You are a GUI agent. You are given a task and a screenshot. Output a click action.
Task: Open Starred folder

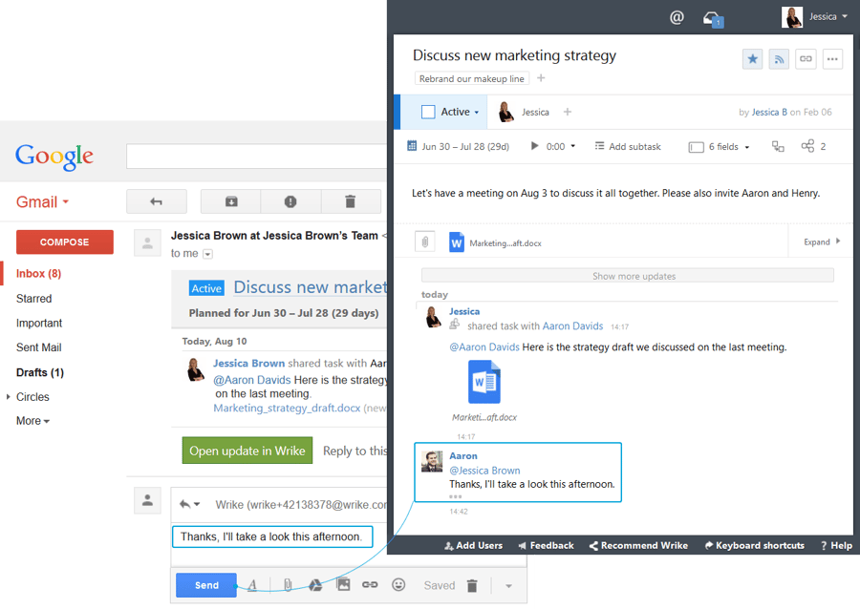pos(34,299)
